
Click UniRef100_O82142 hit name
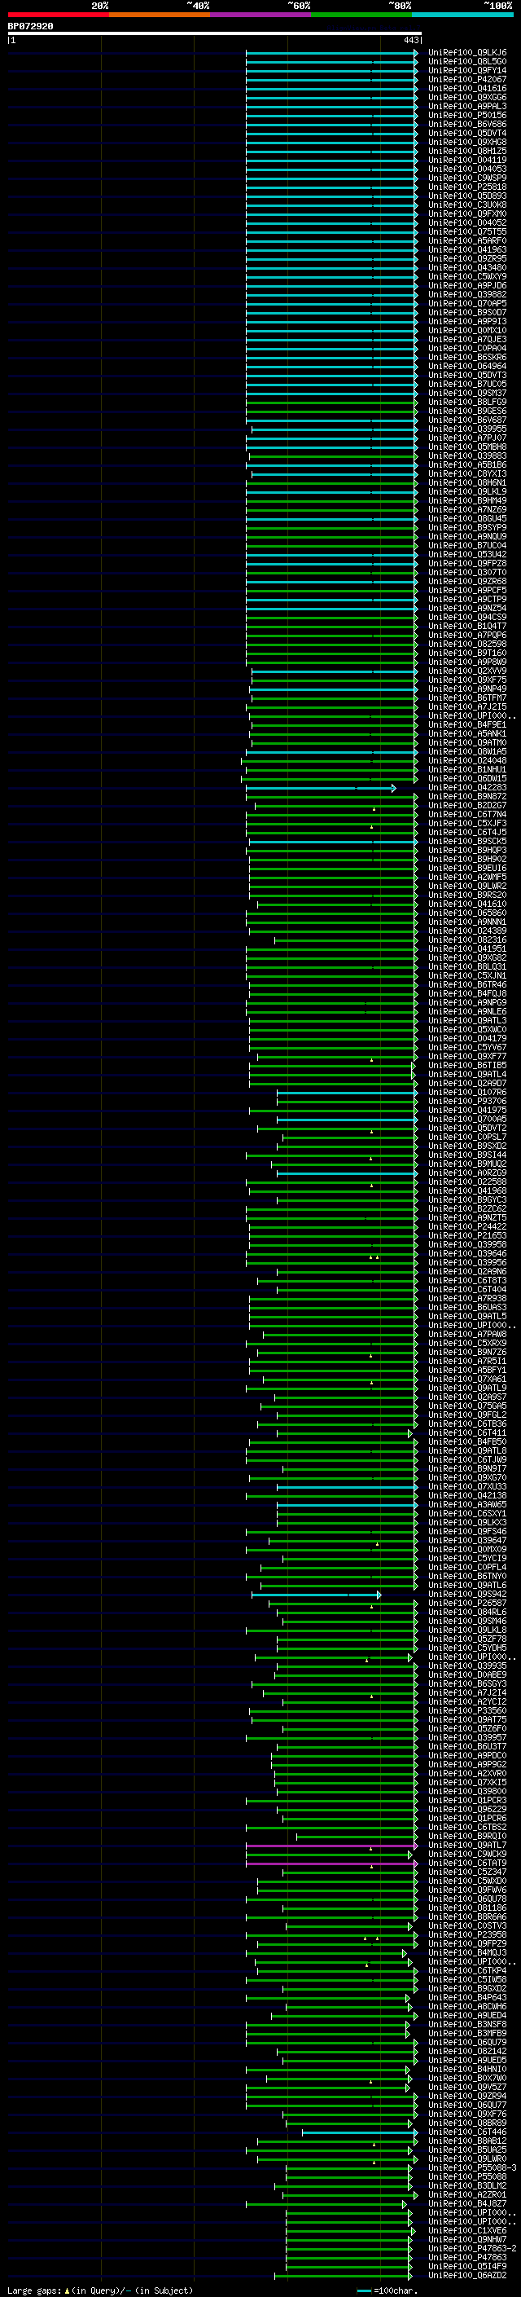click(x=467, y=2051)
